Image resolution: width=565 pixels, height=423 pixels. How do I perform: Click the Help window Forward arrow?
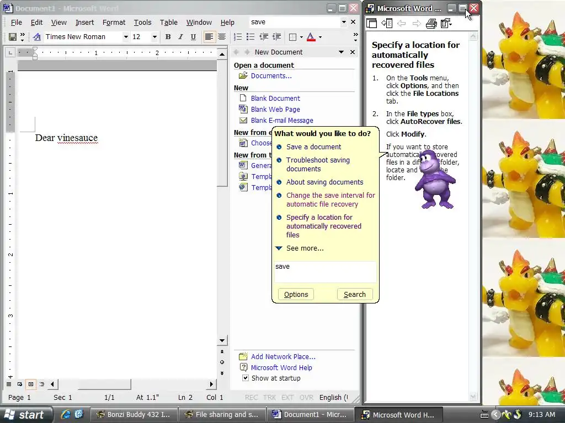(x=416, y=24)
